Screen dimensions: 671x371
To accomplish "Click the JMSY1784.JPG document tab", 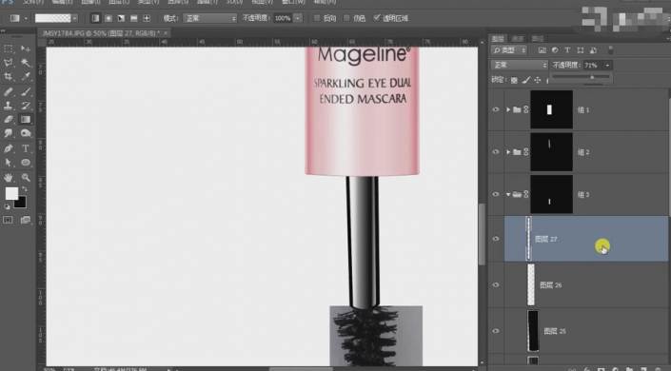I will click(101, 33).
